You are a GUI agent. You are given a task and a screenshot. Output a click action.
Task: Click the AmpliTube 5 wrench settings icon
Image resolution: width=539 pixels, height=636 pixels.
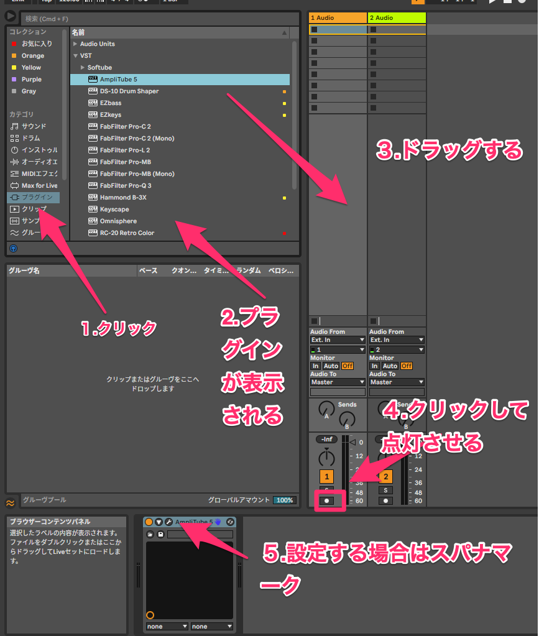168,522
